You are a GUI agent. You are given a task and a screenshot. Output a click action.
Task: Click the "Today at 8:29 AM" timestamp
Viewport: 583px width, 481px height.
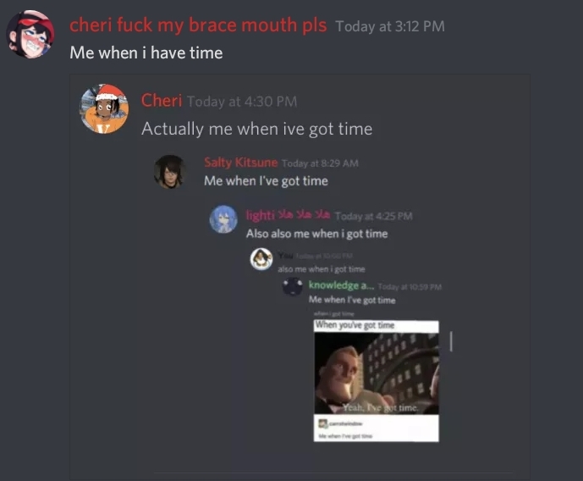click(x=320, y=163)
